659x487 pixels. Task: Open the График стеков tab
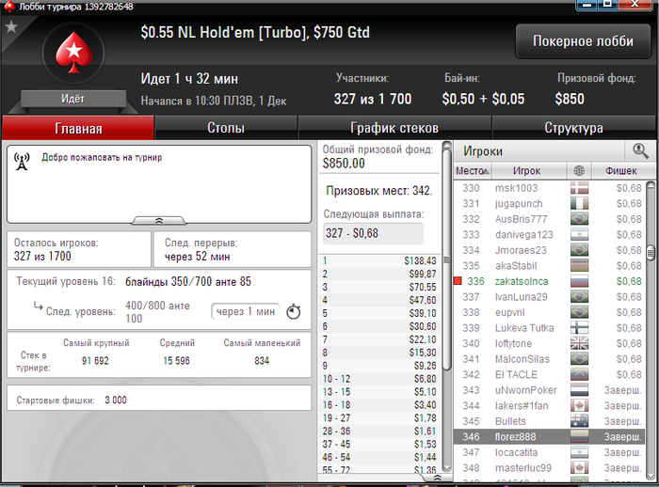[394, 128]
